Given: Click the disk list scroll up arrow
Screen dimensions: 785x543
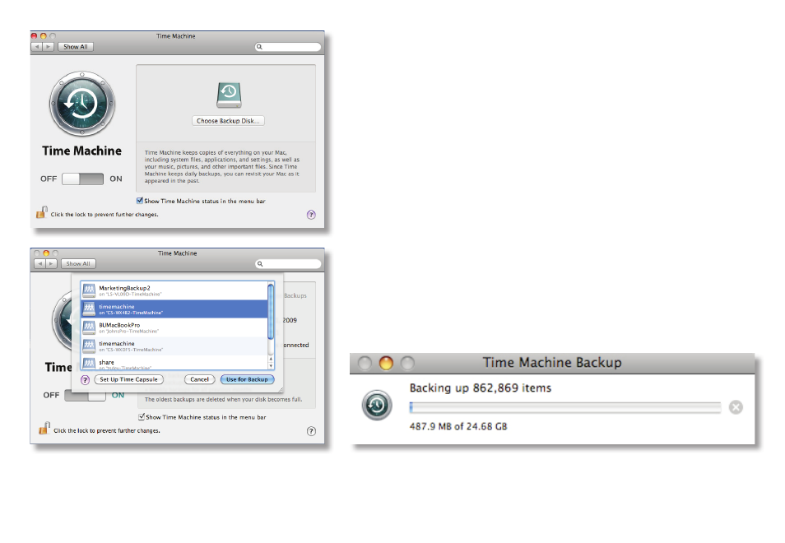Looking at the screenshot, I should 271,359.
